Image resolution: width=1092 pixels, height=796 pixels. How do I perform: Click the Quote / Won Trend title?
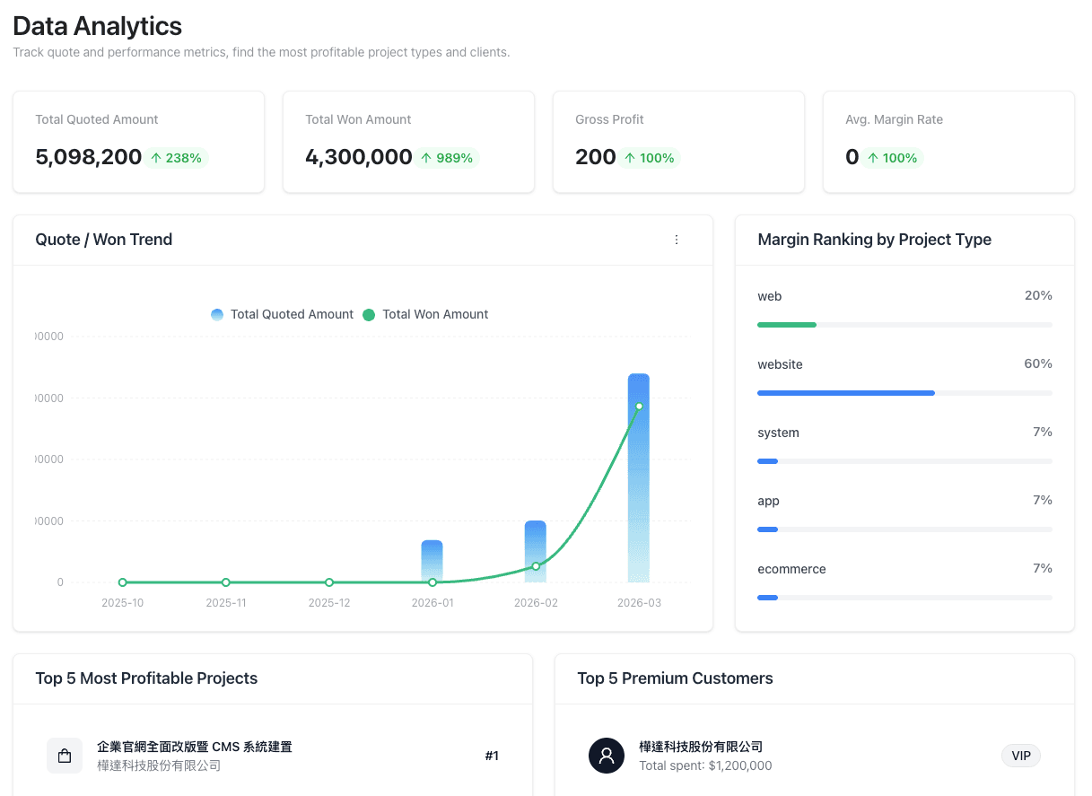pos(104,240)
